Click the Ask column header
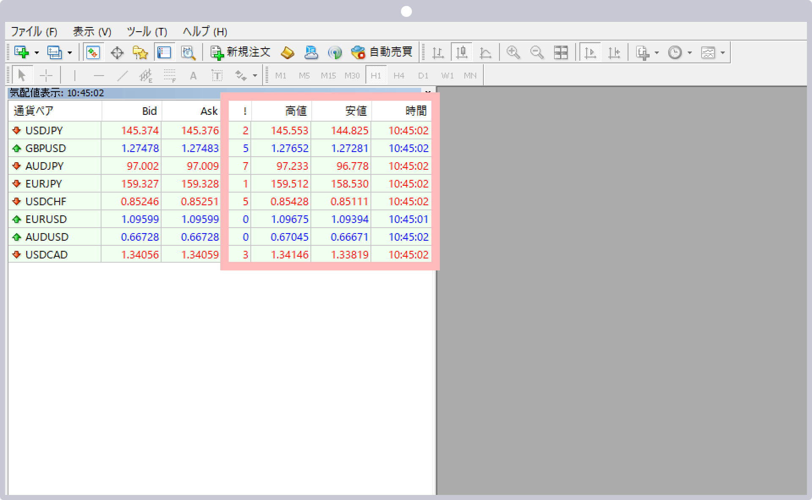The height and width of the screenshot is (500, 812). coord(192,111)
